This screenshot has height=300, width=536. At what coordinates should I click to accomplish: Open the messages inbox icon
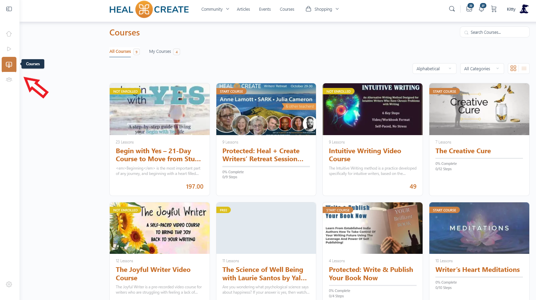[469, 9]
